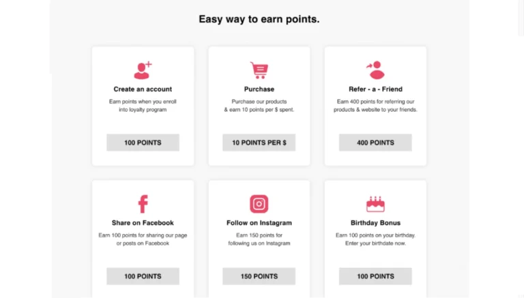Click the Instagram camera icon
This screenshot has height=298, width=524.
coord(259,204)
